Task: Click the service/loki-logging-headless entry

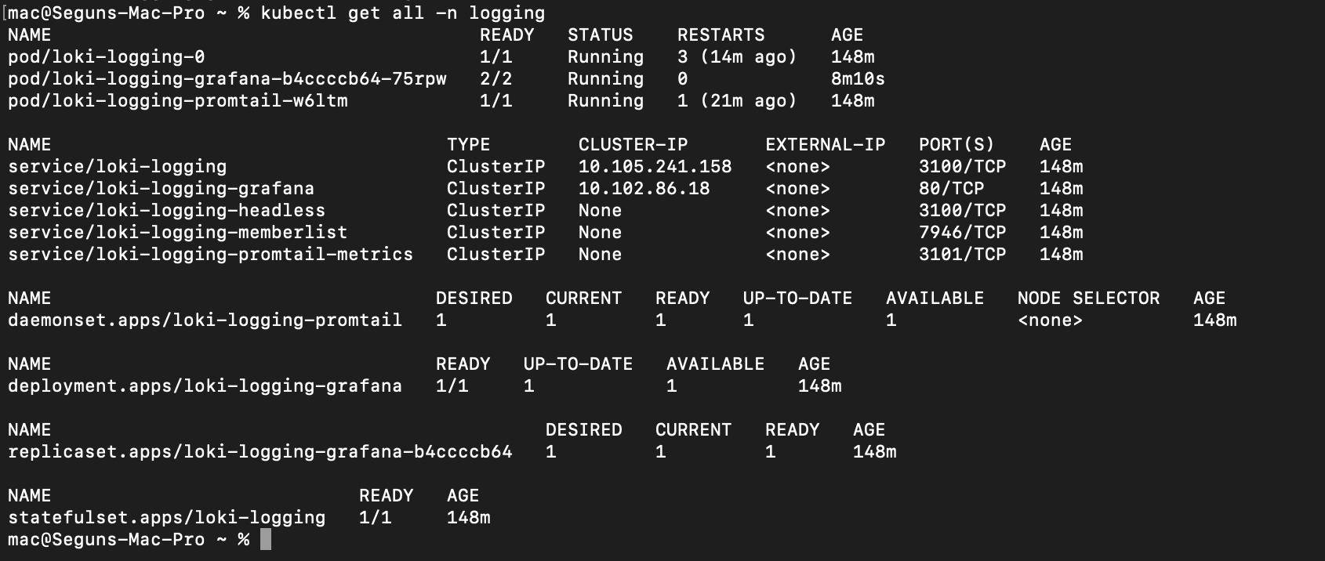Action: (x=166, y=211)
